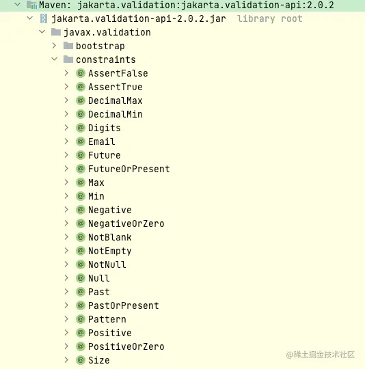
Task: Click the annotation icon next to Size
Action: pyautogui.click(x=81, y=360)
